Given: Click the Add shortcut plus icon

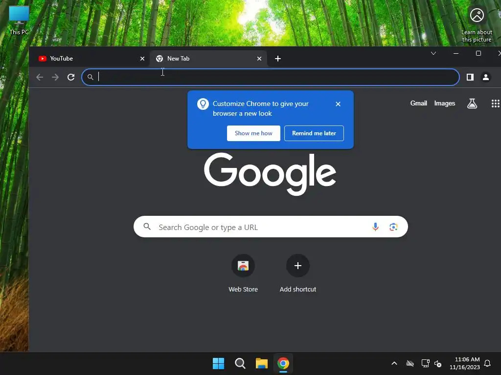Looking at the screenshot, I should [298, 266].
